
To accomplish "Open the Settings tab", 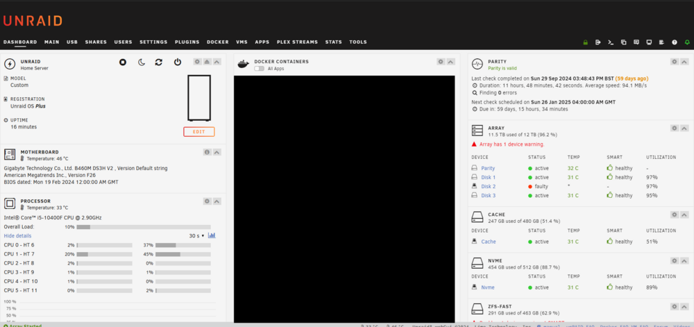I will click(153, 42).
